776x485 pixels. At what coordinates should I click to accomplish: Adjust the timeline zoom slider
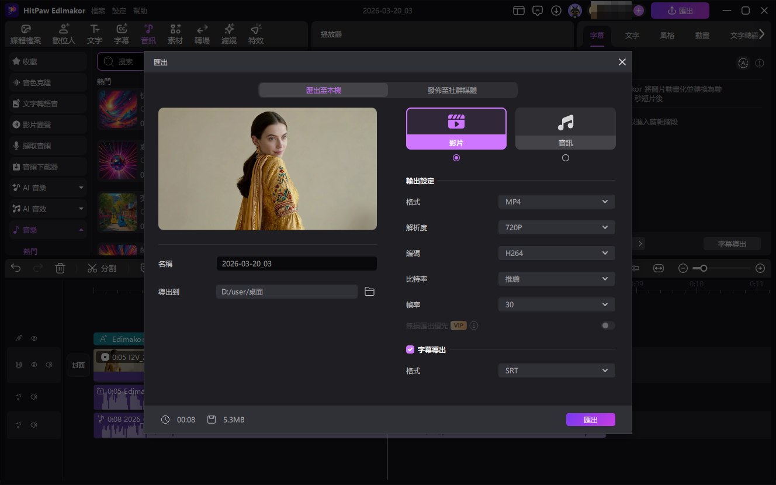(703, 268)
